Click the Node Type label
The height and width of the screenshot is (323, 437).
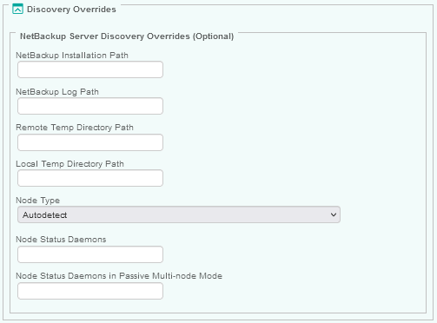(38, 201)
